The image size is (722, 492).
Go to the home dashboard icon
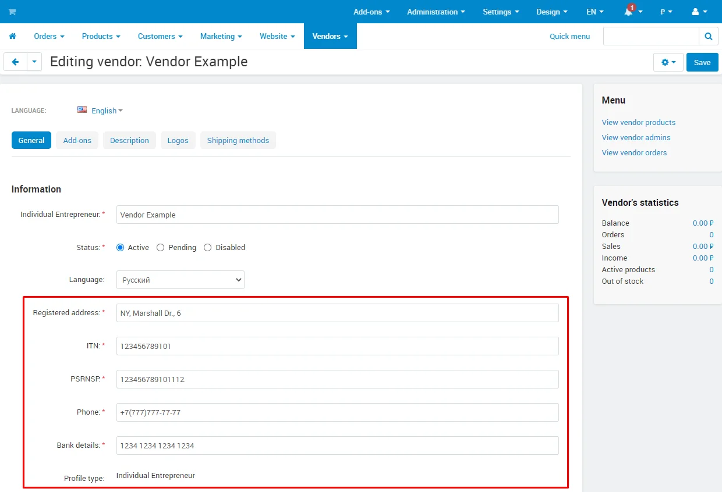click(x=12, y=36)
